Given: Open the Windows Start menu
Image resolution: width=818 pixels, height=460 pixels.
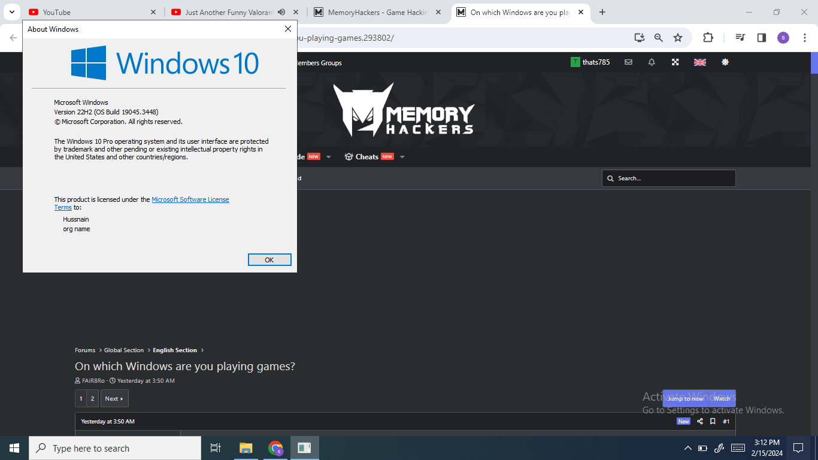Looking at the screenshot, I should click(x=14, y=448).
